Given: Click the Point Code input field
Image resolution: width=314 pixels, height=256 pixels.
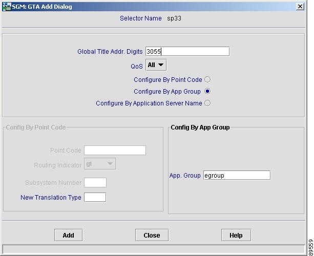Looking at the screenshot, I should (x=115, y=150).
